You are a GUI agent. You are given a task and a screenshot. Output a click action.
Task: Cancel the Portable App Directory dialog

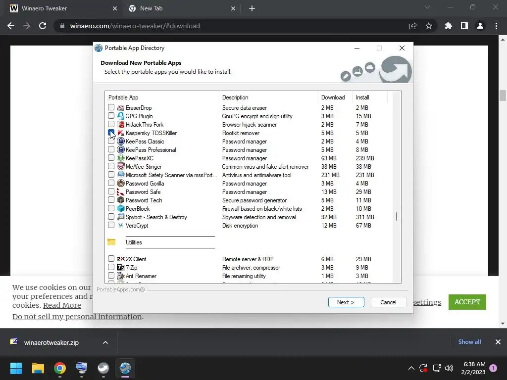(x=388, y=302)
